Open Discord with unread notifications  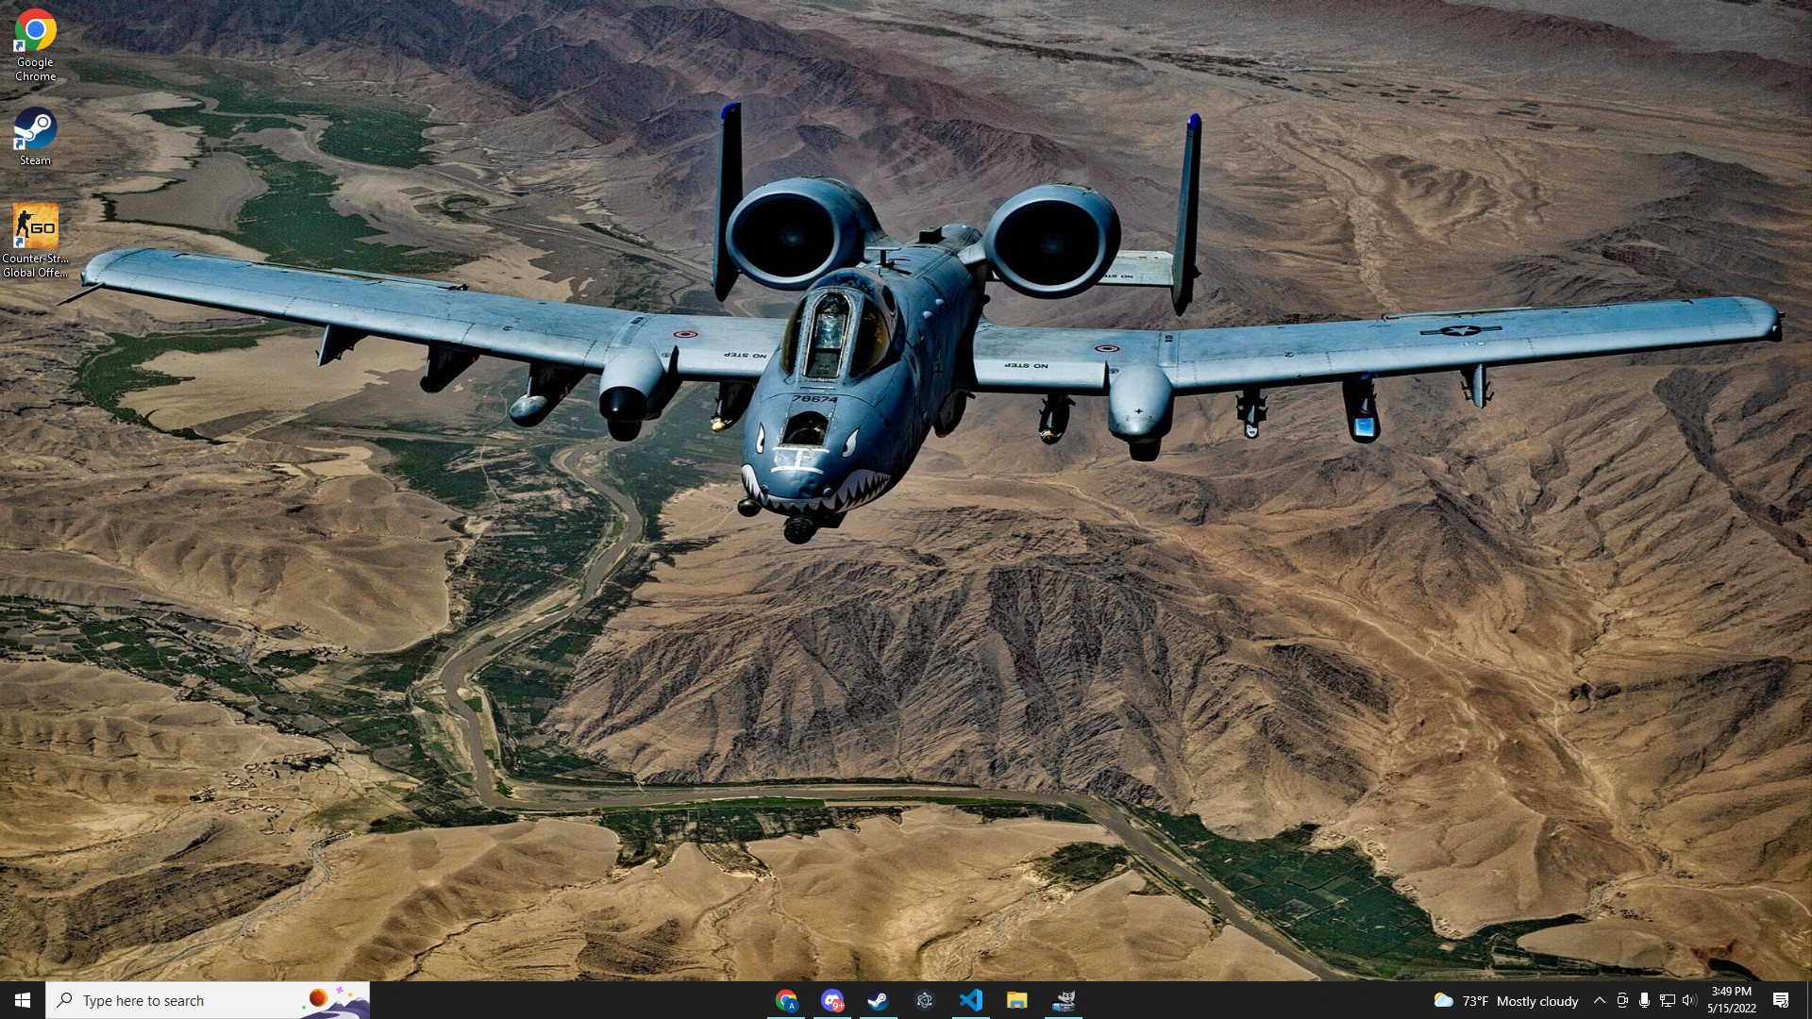(833, 1001)
